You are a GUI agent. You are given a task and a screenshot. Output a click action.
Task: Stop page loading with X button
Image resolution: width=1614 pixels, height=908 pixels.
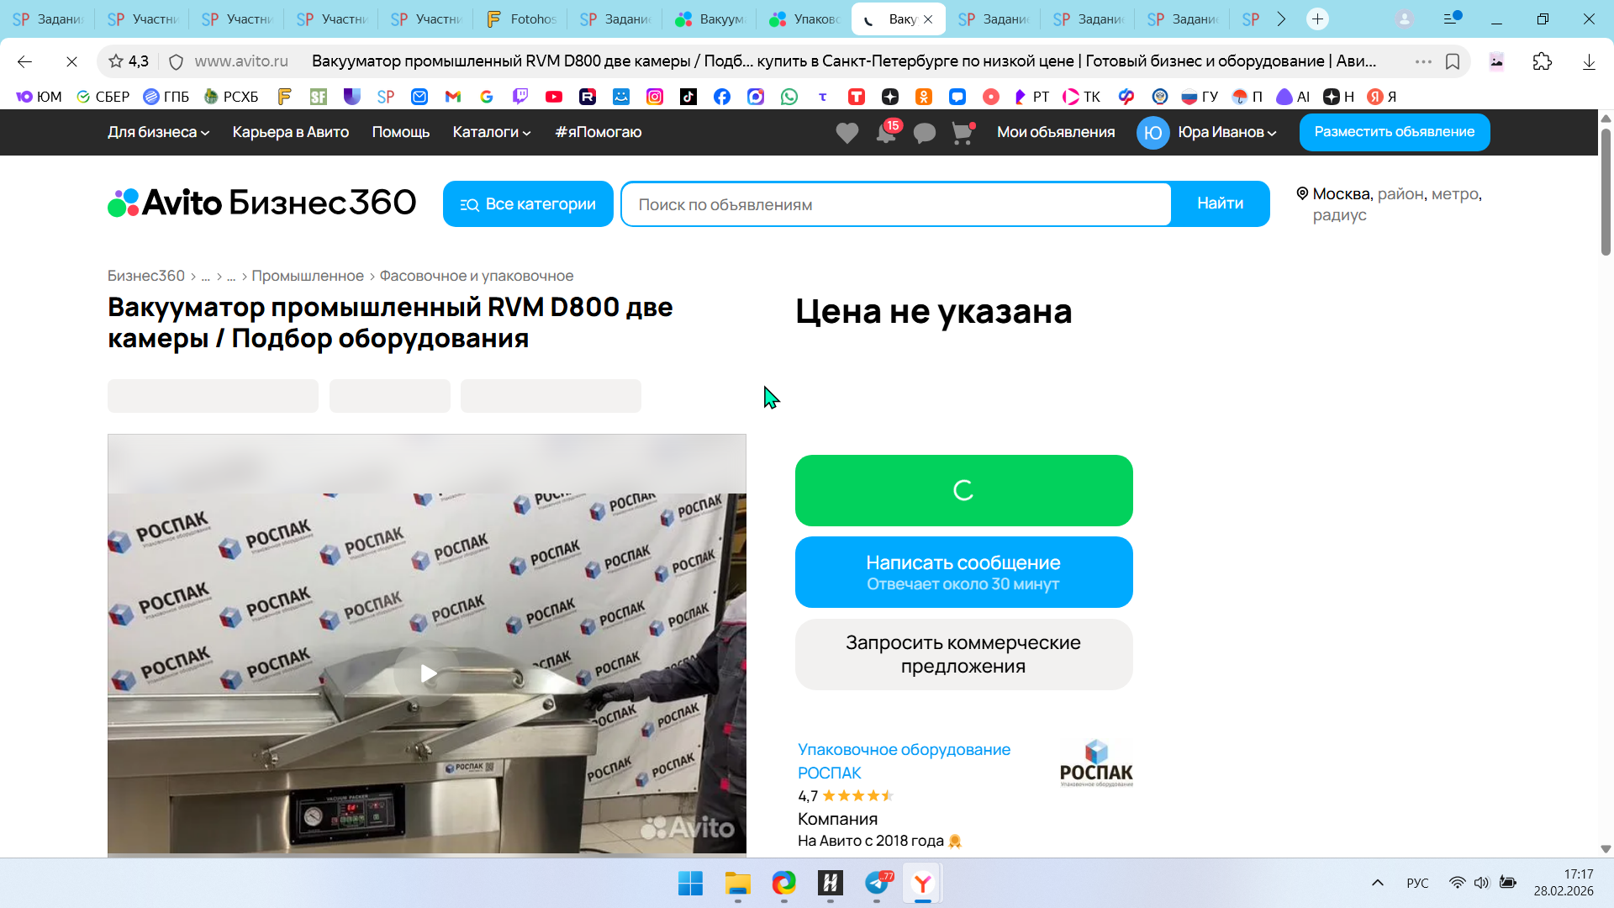point(71,61)
